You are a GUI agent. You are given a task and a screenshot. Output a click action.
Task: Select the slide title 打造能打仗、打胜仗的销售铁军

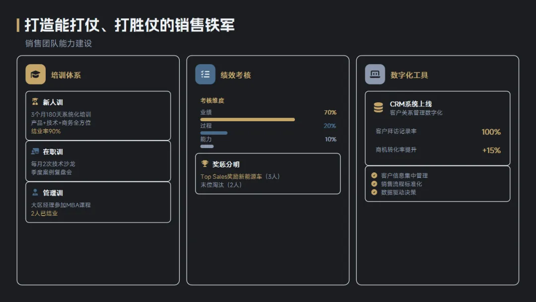pos(130,25)
